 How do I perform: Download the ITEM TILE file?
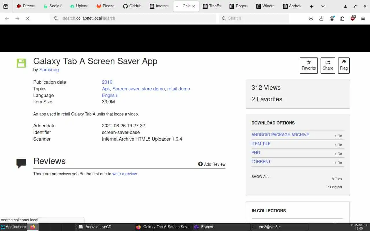point(261,144)
